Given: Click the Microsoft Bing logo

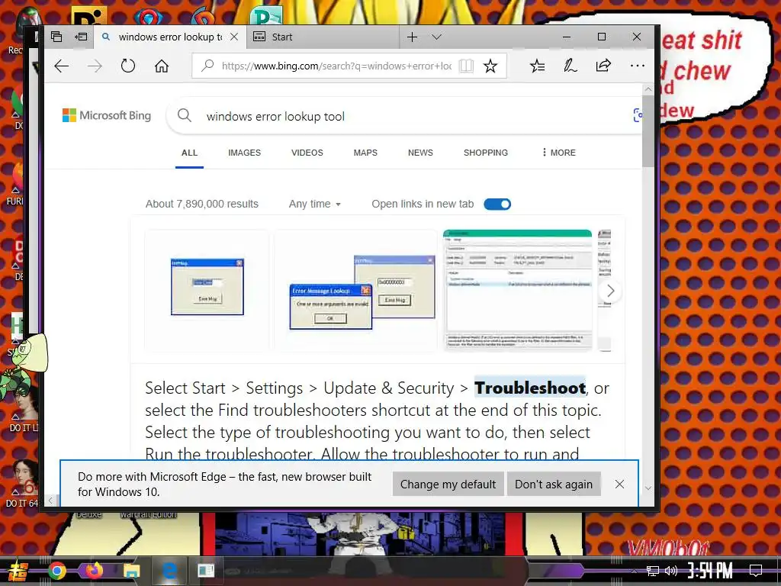Looking at the screenshot, I should click(107, 116).
